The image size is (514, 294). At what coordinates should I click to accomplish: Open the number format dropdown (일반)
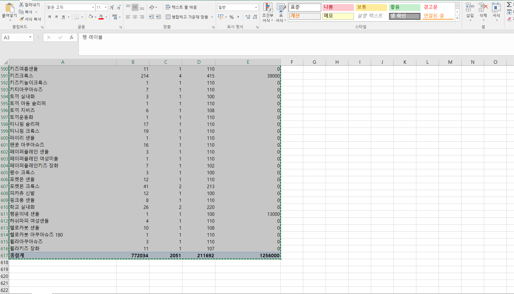click(x=256, y=7)
